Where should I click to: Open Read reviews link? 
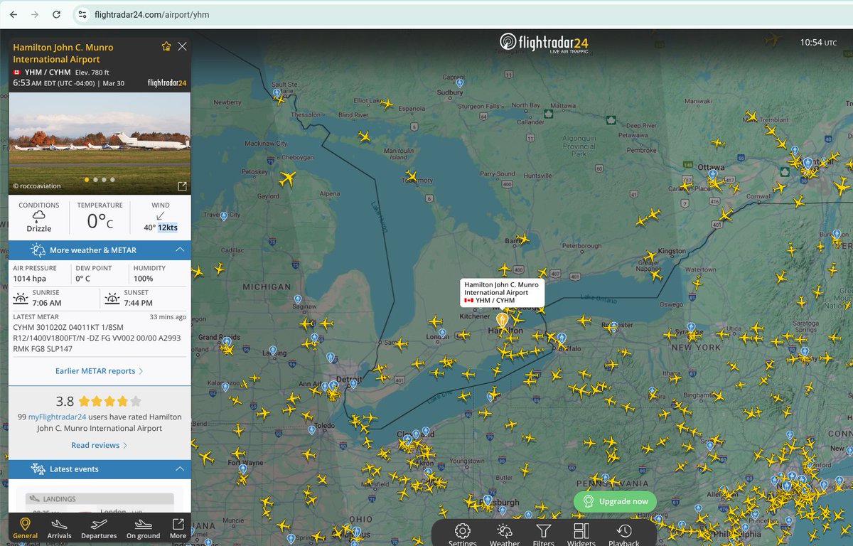[x=100, y=445]
